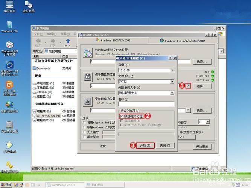251x188 pixels.
Task: Open 文件(F) menu in 我的电脑
Action: 38,34
